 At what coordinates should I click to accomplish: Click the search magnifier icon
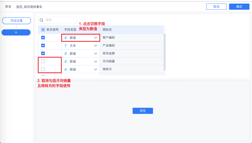pos(41,20)
